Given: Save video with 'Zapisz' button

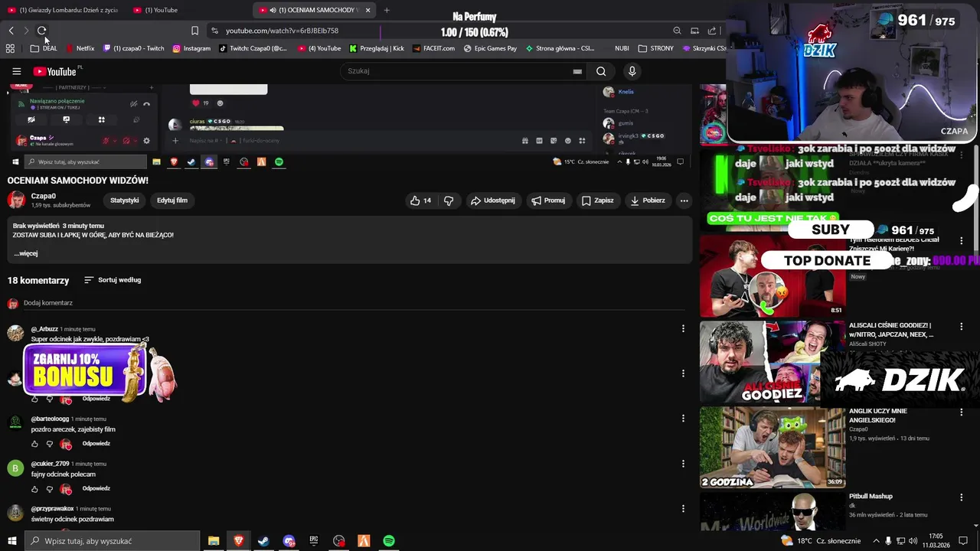Looking at the screenshot, I should [x=597, y=201].
